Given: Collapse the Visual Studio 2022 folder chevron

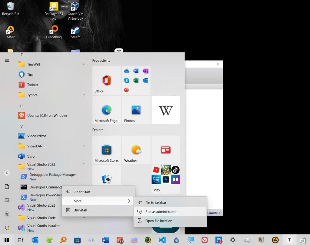Looking at the screenshot, I should (x=84, y=164).
